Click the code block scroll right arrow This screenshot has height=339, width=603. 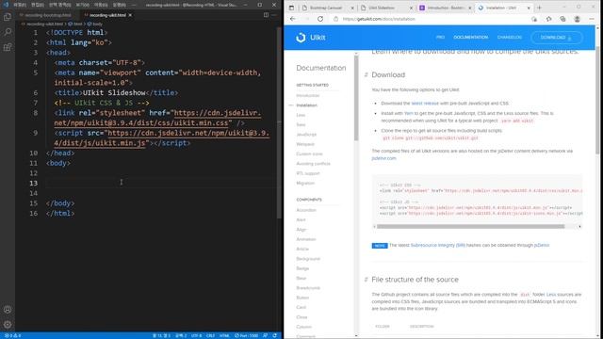click(579, 226)
